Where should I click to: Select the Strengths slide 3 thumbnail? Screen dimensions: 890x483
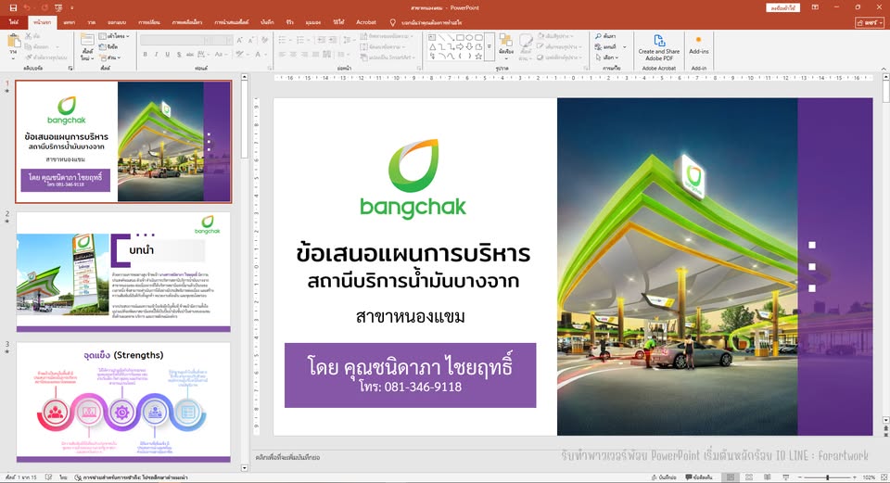[x=123, y=401]
